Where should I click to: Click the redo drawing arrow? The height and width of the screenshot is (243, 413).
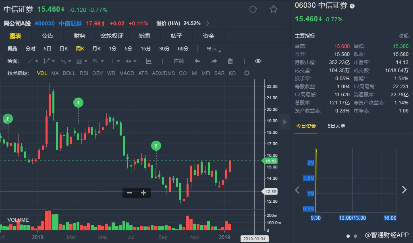point(214,61)
